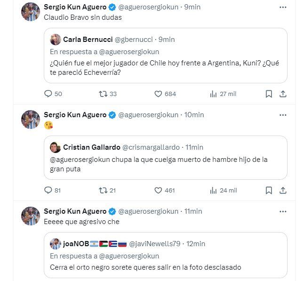The height and width of the screenshot is (281, 304).
Task: View analytics showing 24 mil views
Action: 213,190
